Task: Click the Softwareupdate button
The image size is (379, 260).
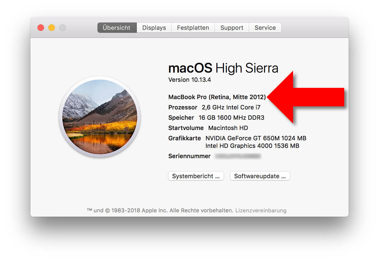Action: tap(260, 176)
